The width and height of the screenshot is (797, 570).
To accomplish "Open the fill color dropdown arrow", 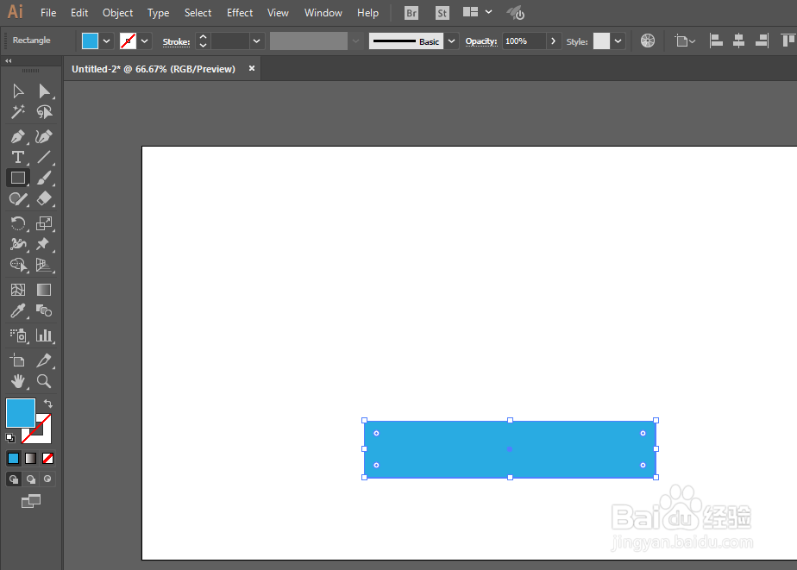I will pos(106,41).
